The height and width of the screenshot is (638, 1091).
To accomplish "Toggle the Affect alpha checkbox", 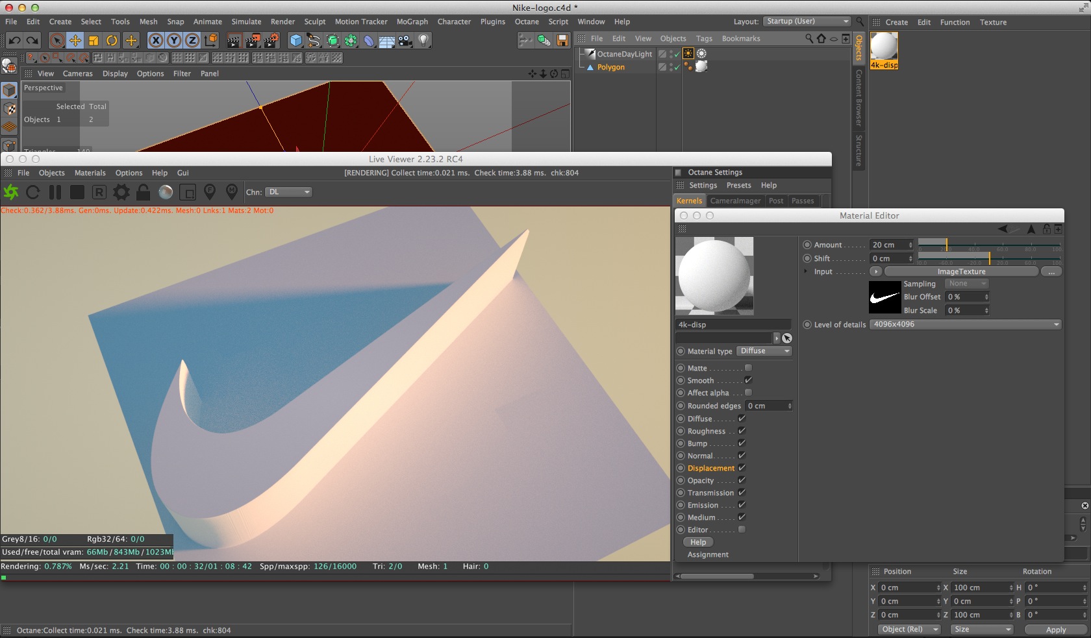I will 748,393.
